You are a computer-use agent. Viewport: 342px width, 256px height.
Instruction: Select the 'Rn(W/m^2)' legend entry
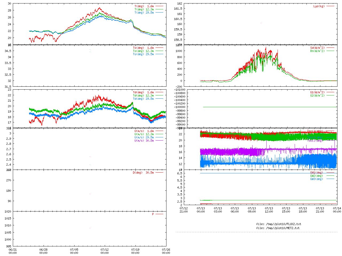pyautogui.click(x=317, y=51)
